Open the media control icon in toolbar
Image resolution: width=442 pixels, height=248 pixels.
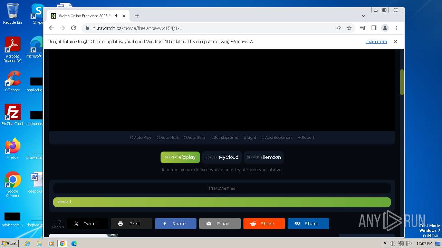(363, 28)
